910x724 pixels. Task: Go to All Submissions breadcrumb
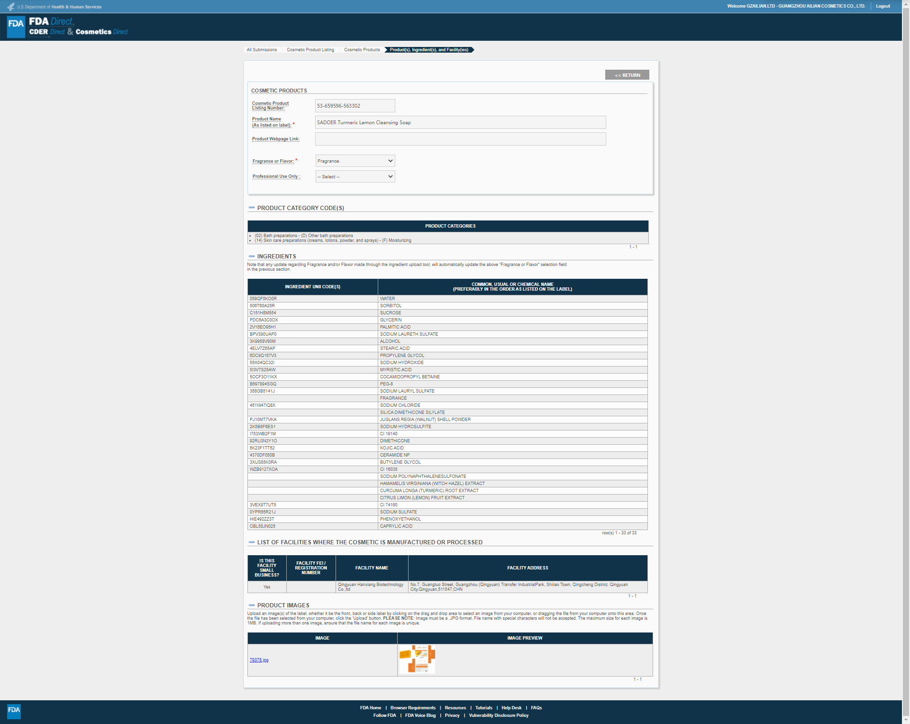[x=262, y=50]
